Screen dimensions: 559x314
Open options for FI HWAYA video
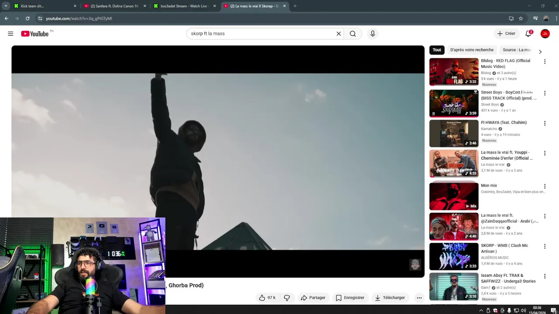[x=545, y=123]
